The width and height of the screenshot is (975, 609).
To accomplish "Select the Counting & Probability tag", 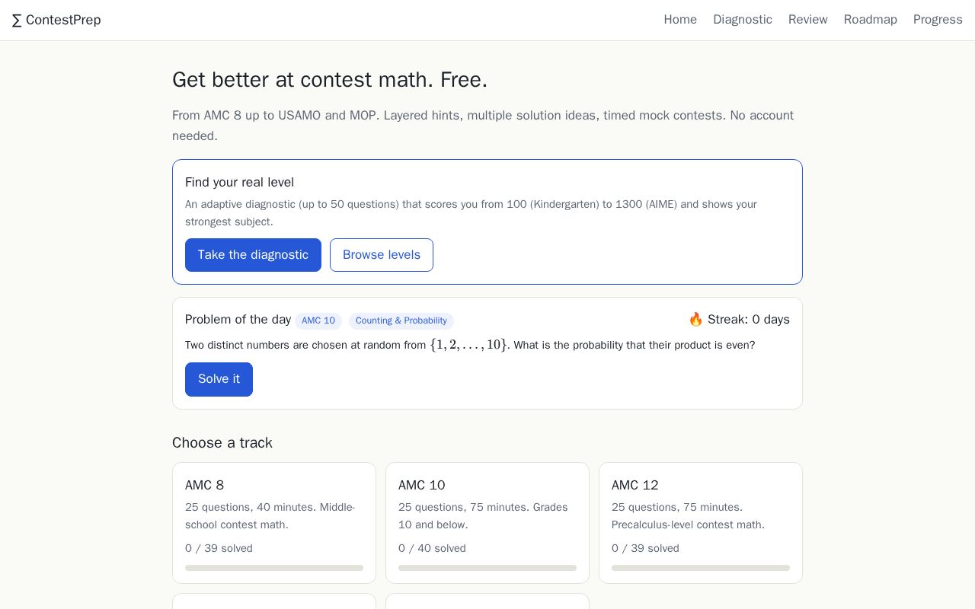I will coord(401,320).
